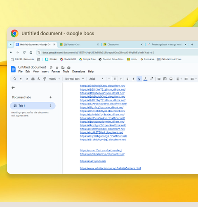Open the d3qb09 cloudfront link
This screenshot has width=198, height=207.
(104, 136)
